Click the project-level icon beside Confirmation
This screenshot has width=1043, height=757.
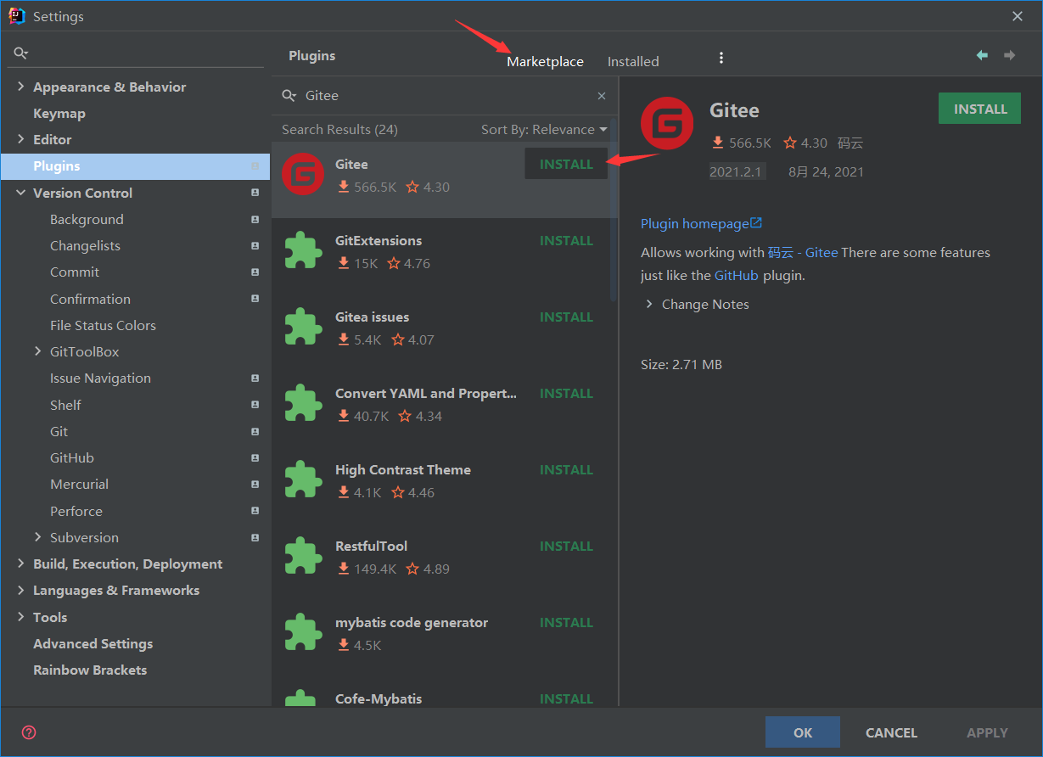pyautogui.click(x=255, y=299)
